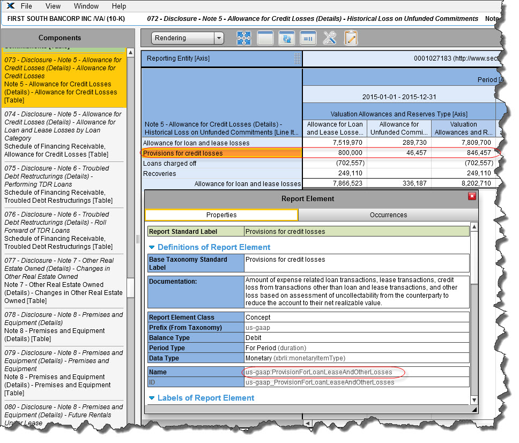
Task: Click the FIRST SOUTH BANCORP INC title text
Action: (66, 19)
